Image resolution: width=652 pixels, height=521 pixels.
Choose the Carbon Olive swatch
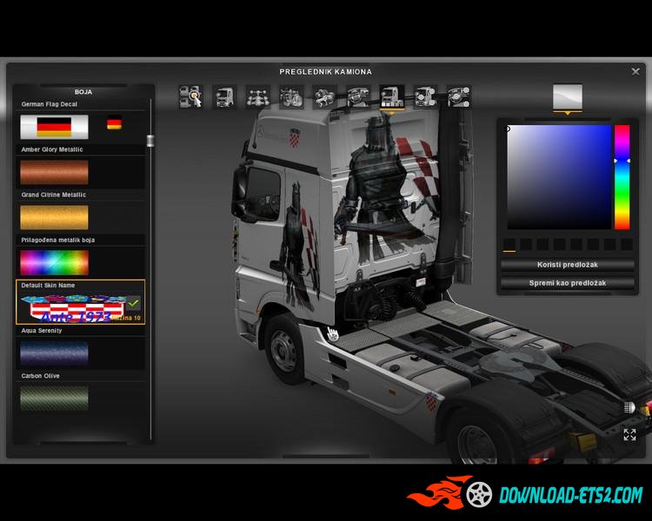point(54,399)
